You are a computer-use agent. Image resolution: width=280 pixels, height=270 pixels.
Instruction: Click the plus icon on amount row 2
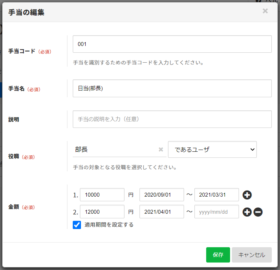(x=247, y=212)
